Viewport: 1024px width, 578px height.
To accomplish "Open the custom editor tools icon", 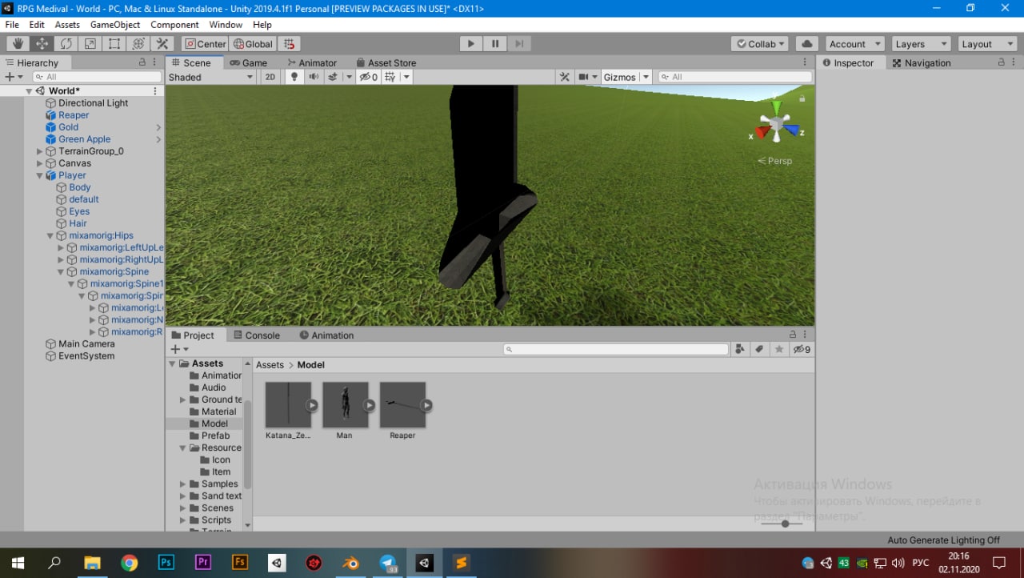I will pyautogui.click(x=162, y=44).
